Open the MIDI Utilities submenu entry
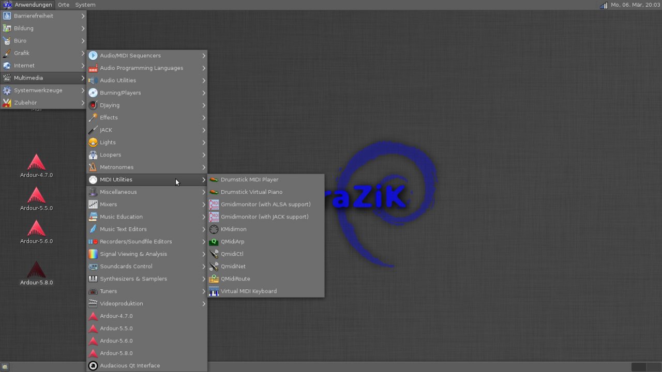The height and width of the screenshot is (372, 662). point(147,180)
